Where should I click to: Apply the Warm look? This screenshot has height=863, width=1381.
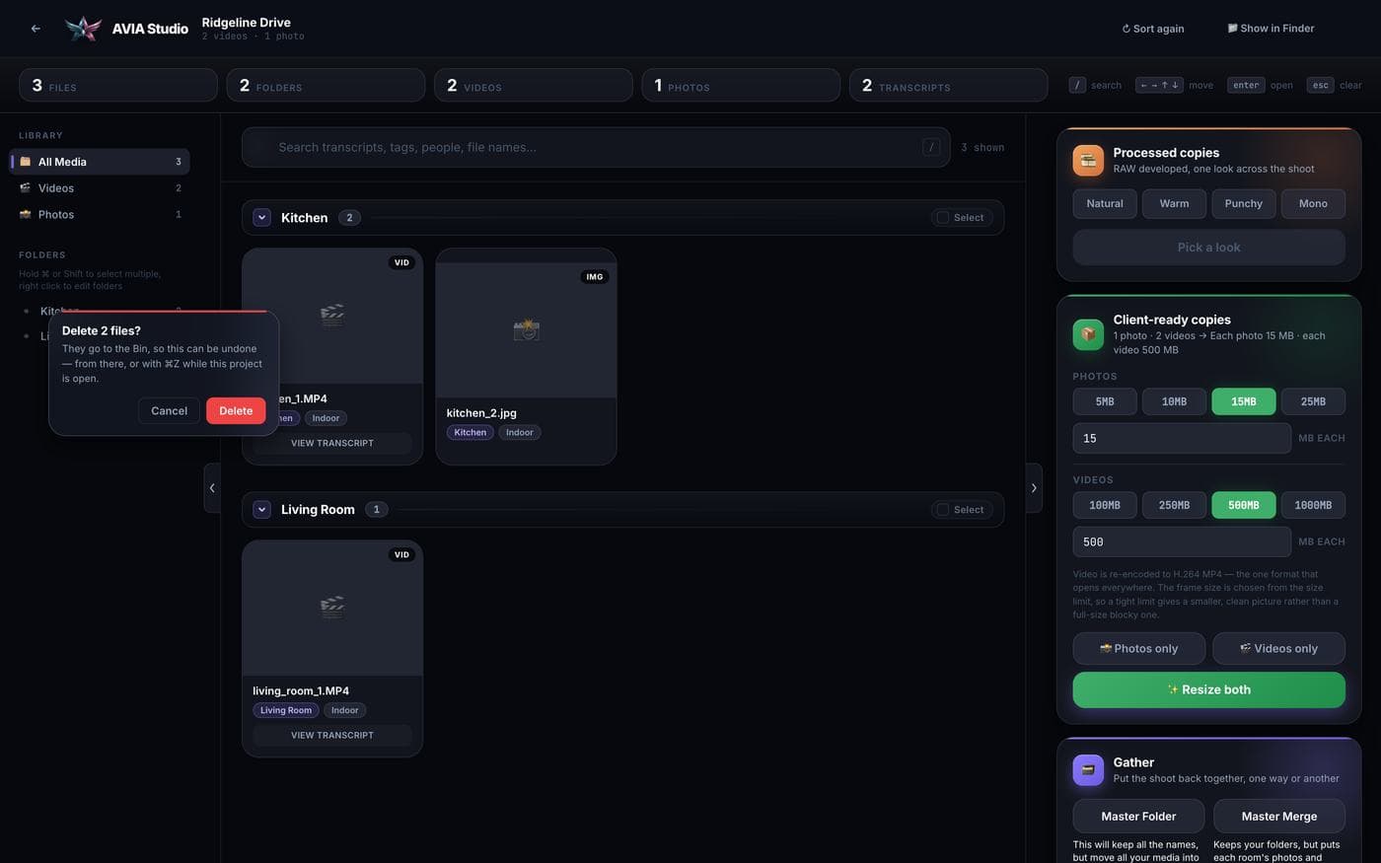pos(1174,203)
